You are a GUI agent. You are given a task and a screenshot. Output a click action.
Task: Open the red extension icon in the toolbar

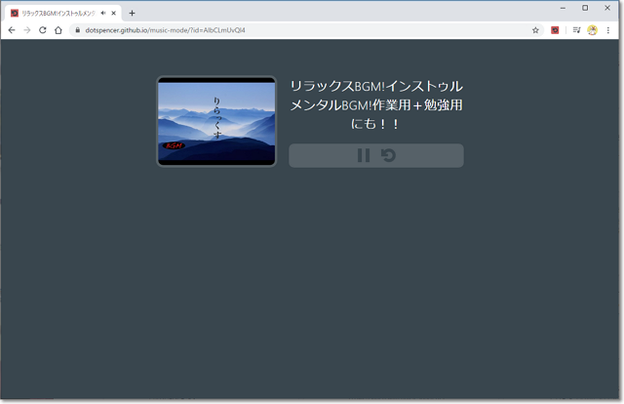click(x=555, y=30)
